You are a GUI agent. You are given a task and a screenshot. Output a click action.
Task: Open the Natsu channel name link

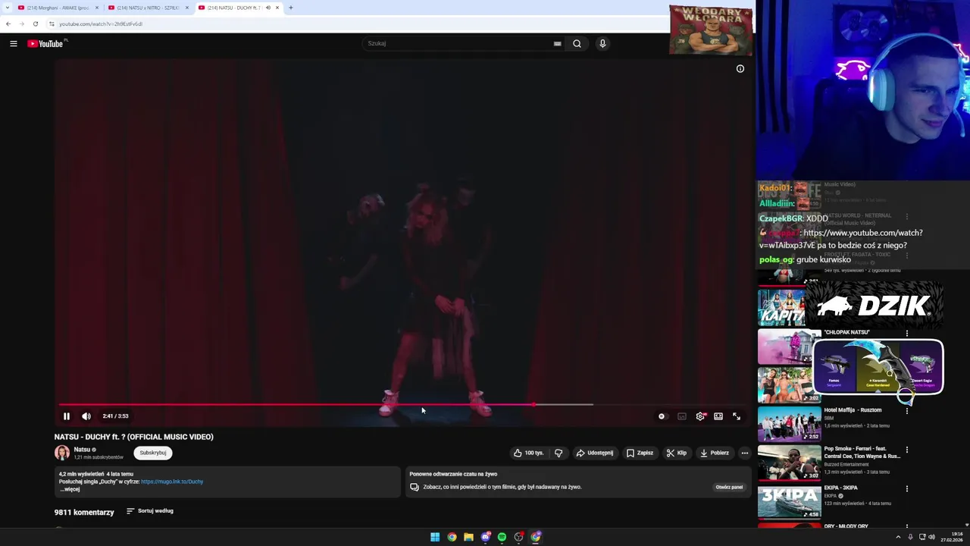[82, 450]
